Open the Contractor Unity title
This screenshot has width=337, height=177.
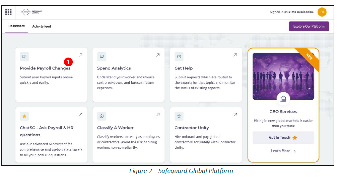192,128
